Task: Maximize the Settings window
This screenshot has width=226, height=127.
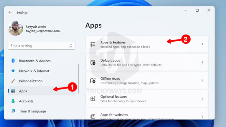Action: 197,10
